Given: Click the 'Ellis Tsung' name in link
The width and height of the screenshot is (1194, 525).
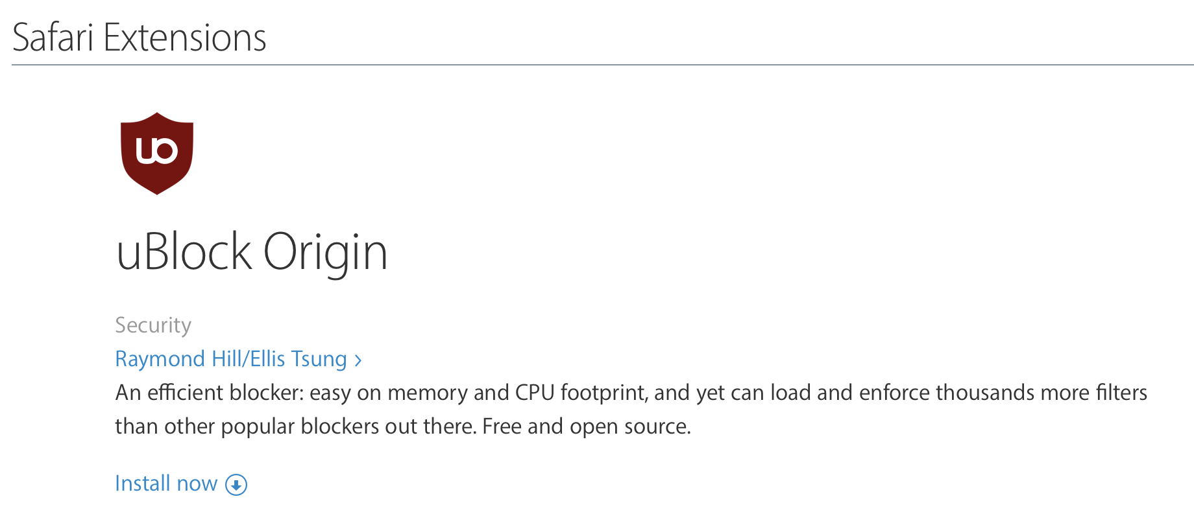Looking at the screenshot, I should click(x=298, y=358).
